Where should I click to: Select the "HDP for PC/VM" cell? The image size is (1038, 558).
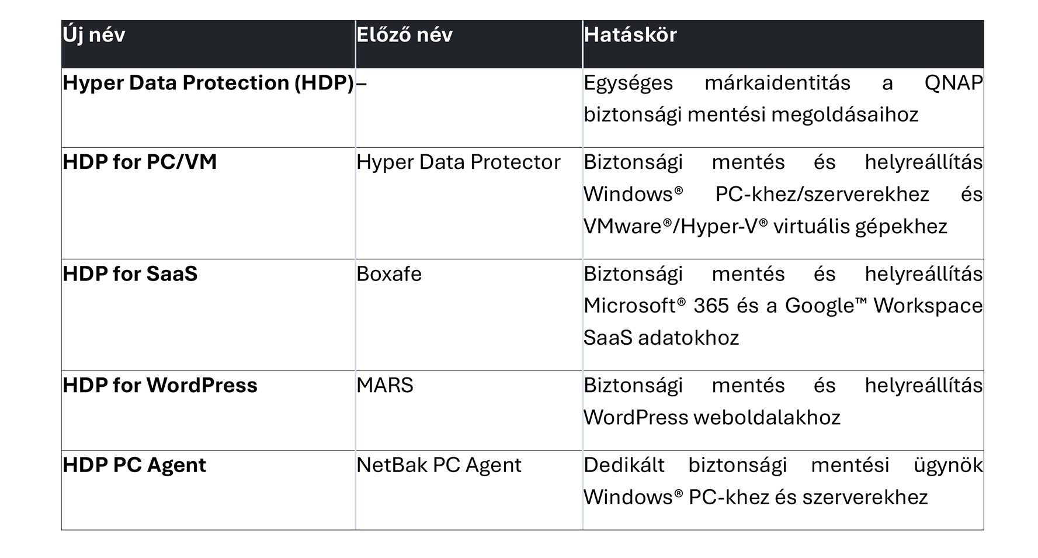(x=140, y=162)
